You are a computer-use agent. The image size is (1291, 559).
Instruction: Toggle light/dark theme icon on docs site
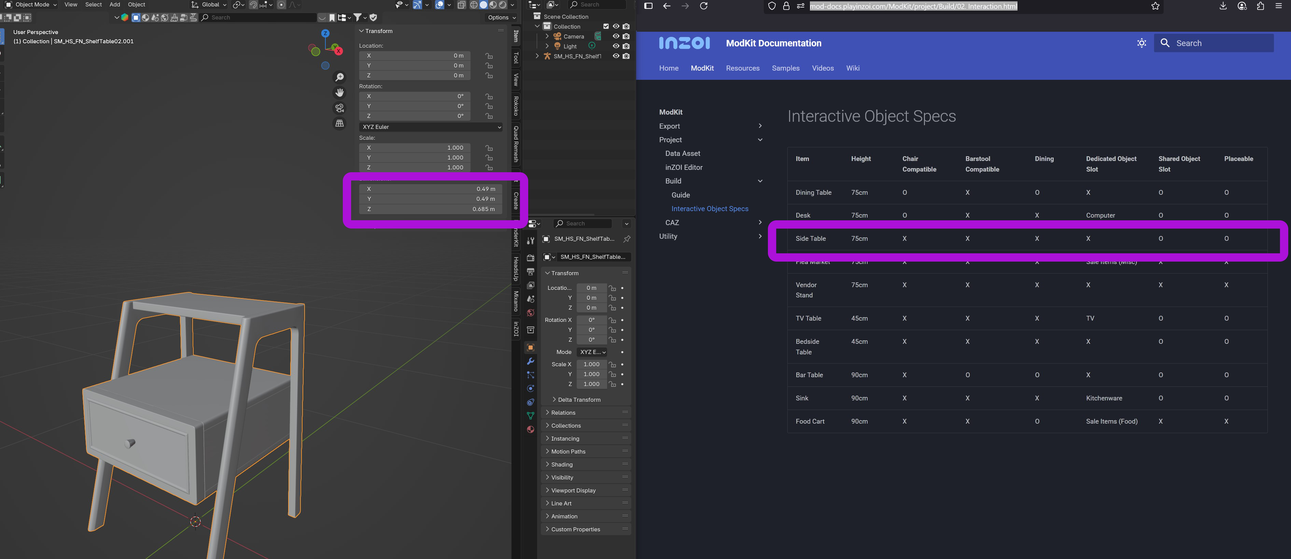(1142, 43)
